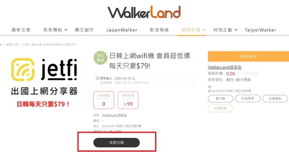Click the green 獨家優惠 badge
Screen dimensions: 289x152
coord(100,58)
